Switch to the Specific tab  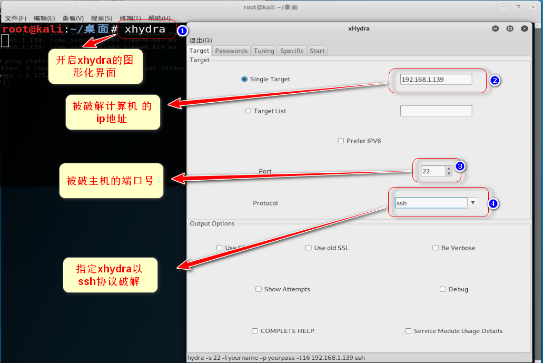coord(291,51)
